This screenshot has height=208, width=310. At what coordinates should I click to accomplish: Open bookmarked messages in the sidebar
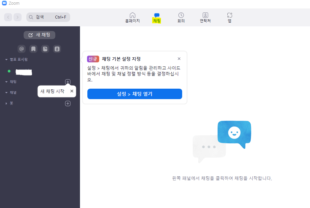click(x=33, y=49)
